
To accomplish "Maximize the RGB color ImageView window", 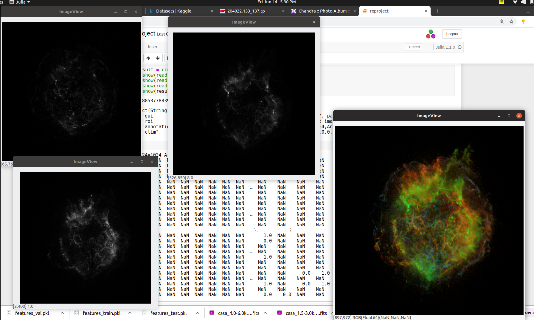I will [x=509, y=116].
